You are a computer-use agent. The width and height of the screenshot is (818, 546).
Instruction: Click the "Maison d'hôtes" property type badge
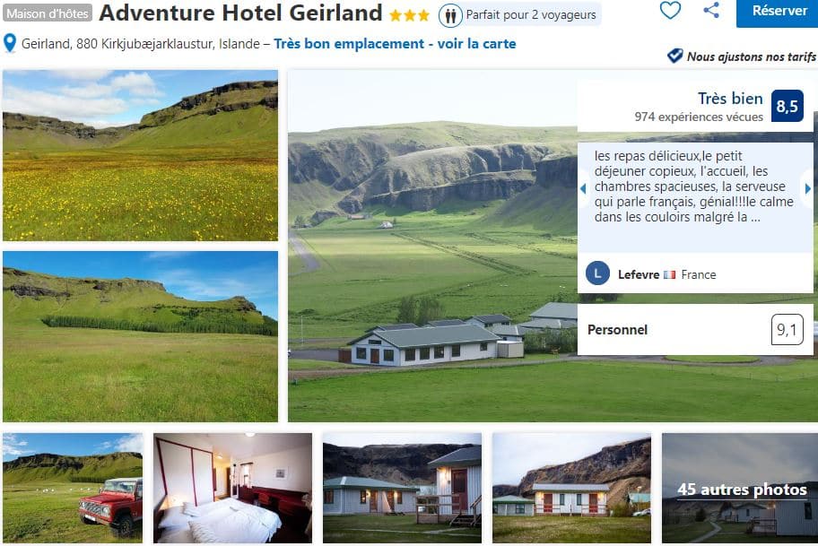[x=48, y=14]
